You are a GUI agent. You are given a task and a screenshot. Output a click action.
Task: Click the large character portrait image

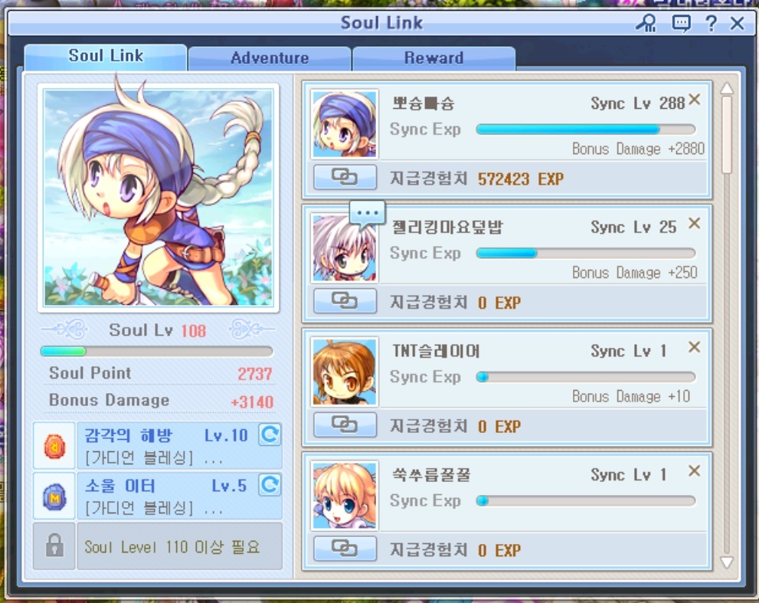coord(159,198)
